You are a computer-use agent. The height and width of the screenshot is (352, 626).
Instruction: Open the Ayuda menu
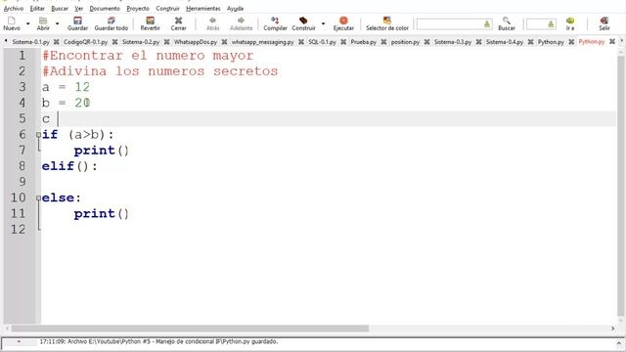tap(235, 9)
